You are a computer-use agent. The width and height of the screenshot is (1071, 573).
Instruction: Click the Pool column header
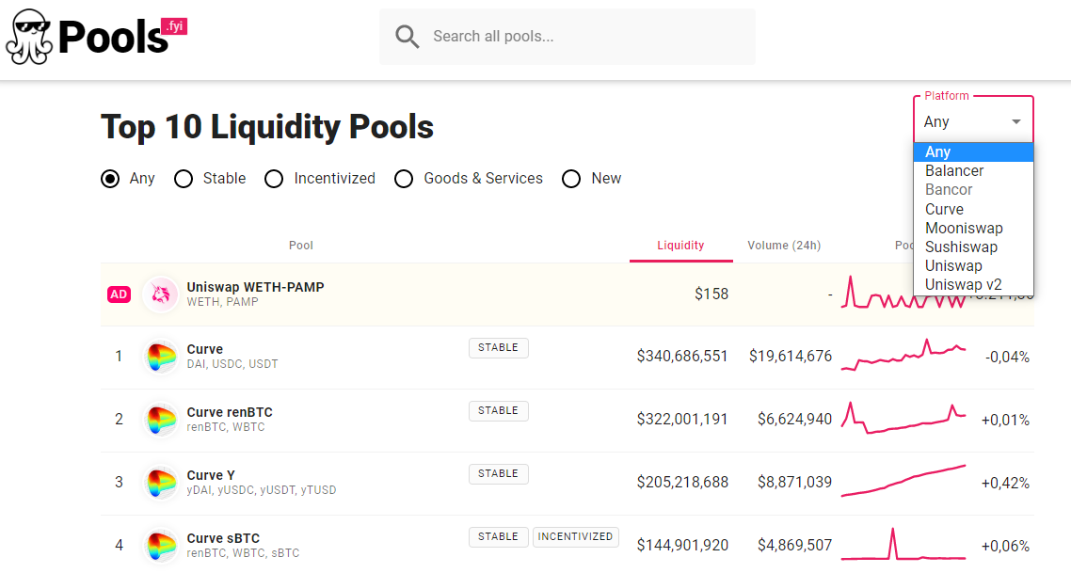coord(300,246)
